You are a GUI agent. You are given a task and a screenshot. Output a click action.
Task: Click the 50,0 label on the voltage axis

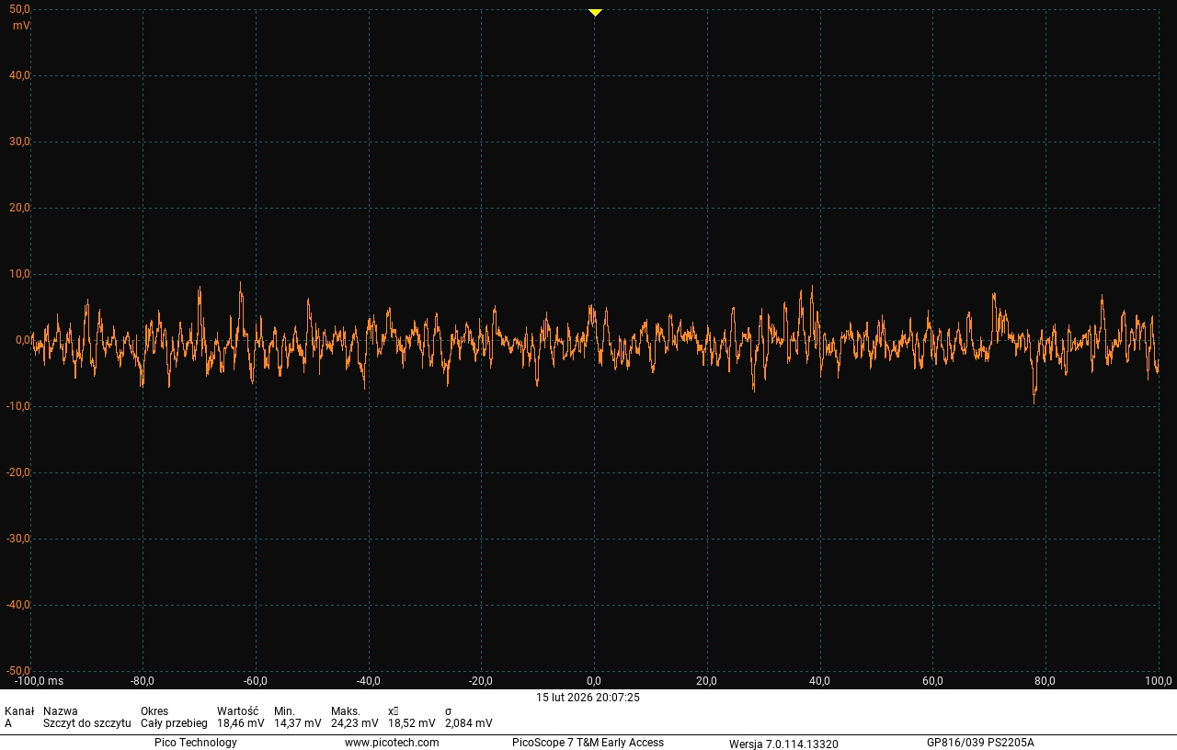click(19, 9)
